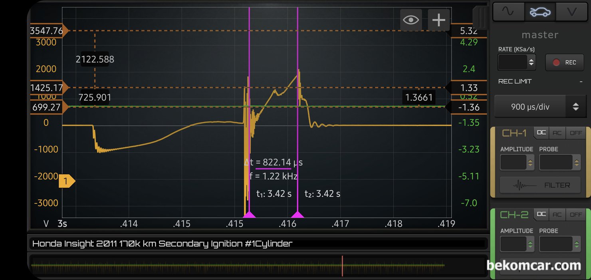591x280 pixels.
Task: Set CH-1 coupling to AC
Action: [x=558, y=133]
